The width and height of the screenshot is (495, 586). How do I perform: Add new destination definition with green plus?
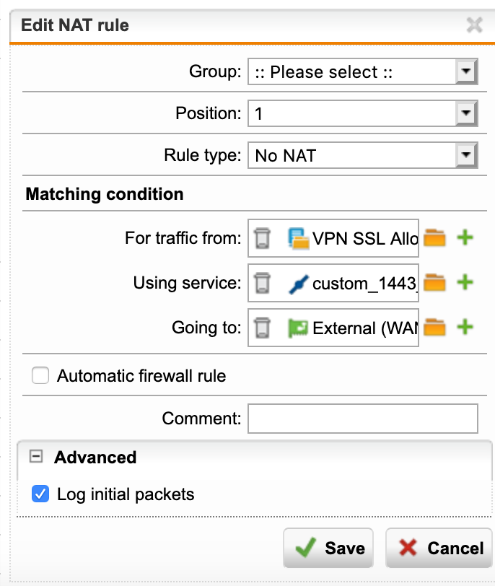[x=465, y=327]
